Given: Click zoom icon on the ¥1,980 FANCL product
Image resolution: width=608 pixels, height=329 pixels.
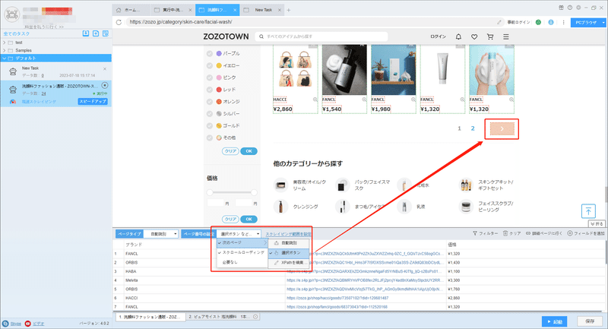Looking at the screenshot, I should (413, 100).
